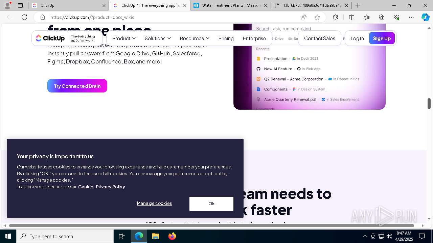Open the Collections icon
Screen dimensions: 433x243
click(x=382, y=17)
